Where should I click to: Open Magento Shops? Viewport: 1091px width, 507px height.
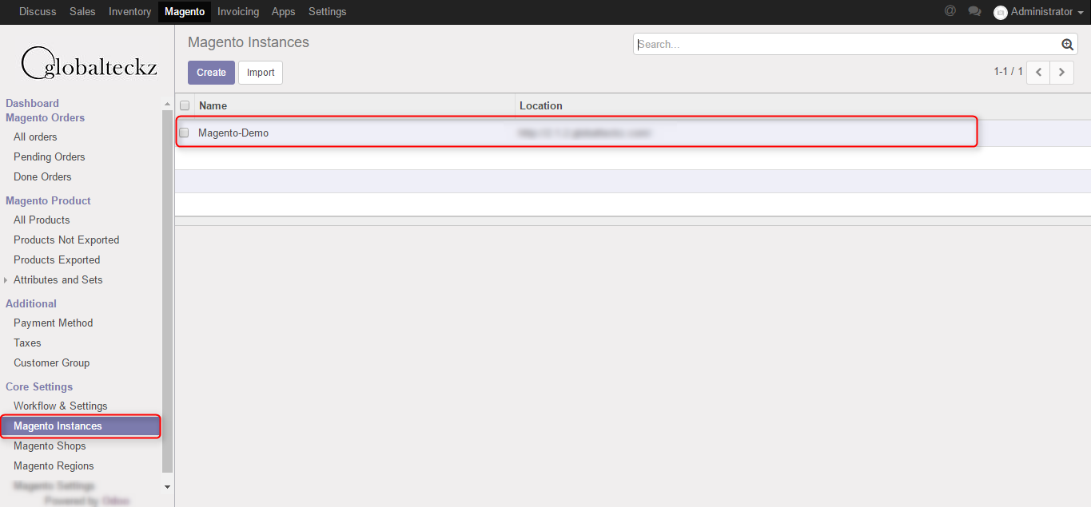click(50, 446)
